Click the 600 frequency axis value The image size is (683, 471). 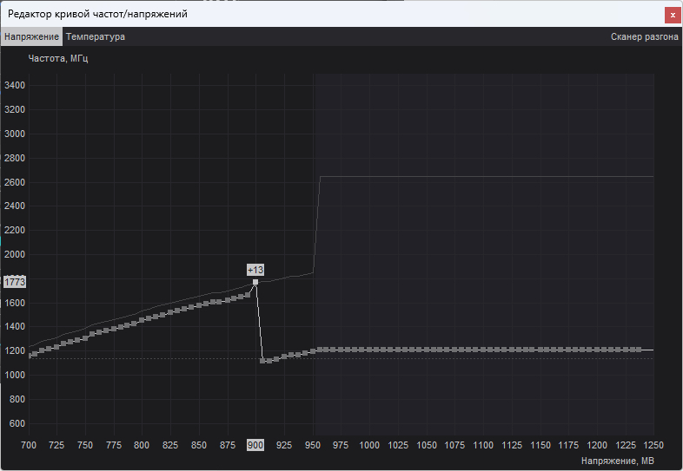(17, 423)
